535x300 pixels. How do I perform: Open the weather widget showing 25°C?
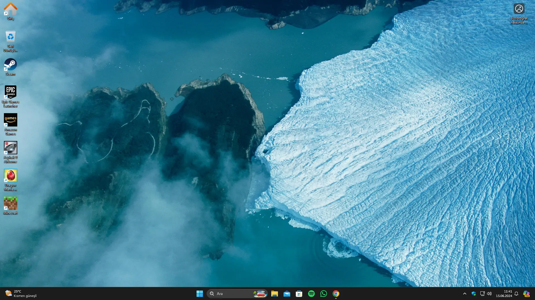click(x=21, y=294)
